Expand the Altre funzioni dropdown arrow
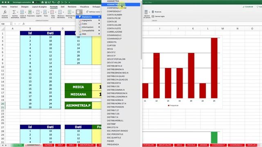The height and width of the screenshot is (147, 262). (x=81, y=12)
